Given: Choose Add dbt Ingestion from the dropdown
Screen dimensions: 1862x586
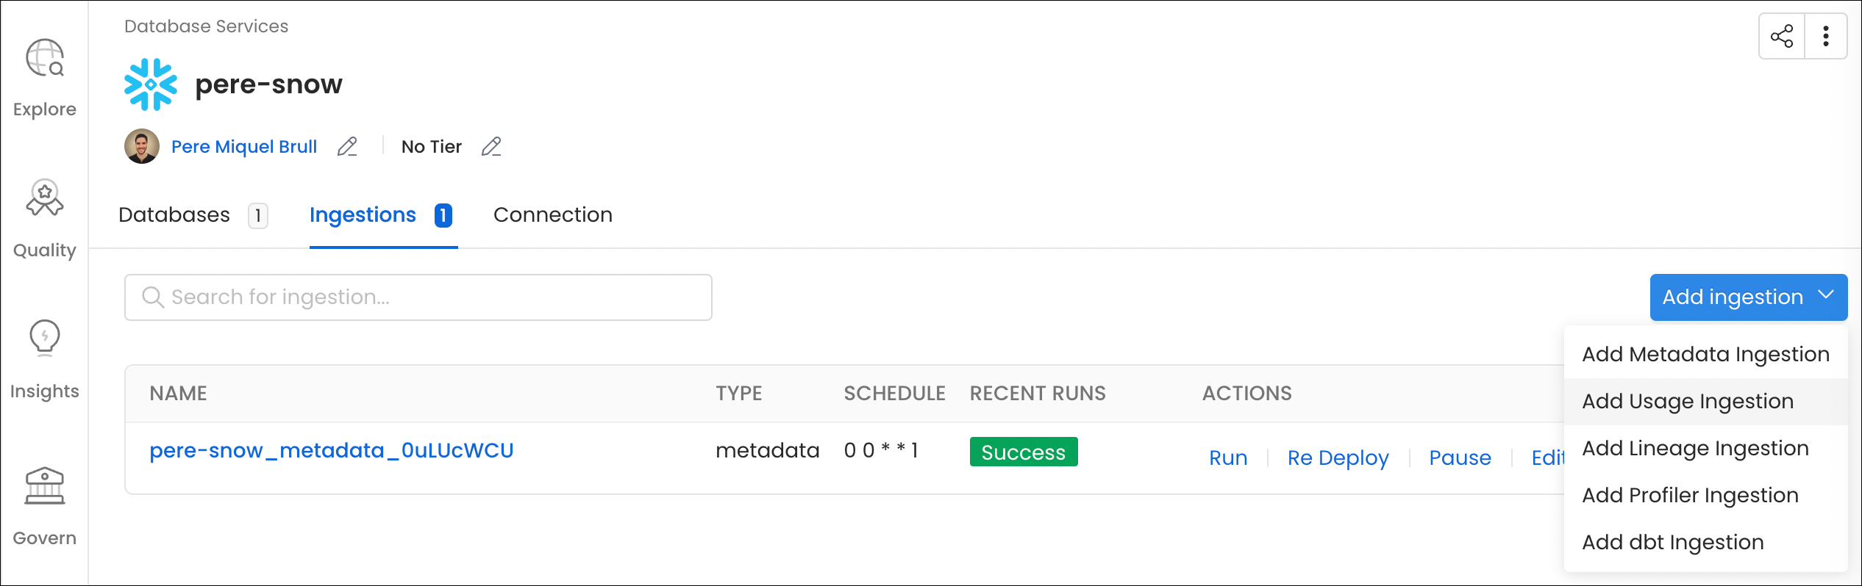Looking at the screenshot, I should (x=1672, y=542).
